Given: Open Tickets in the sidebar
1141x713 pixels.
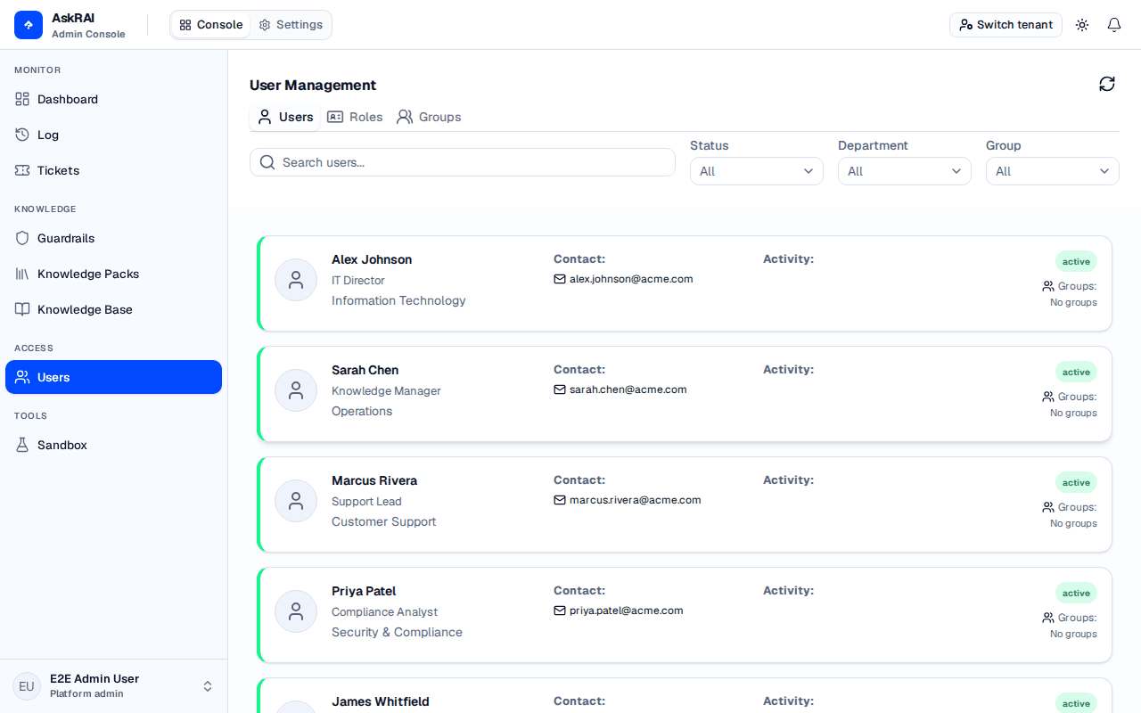Looking at the screenshot, I should click(x=113, y=170).
